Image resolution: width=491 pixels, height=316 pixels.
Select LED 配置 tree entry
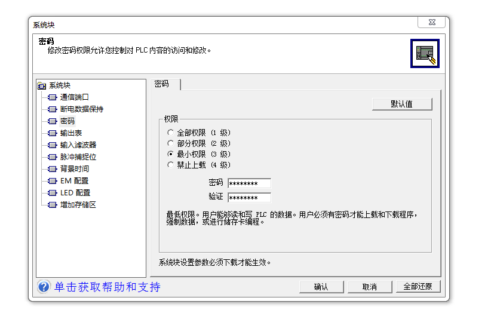75,193
